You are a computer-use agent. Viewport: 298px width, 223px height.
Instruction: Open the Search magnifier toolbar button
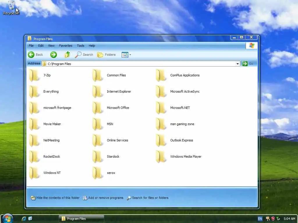pos(84,55)
